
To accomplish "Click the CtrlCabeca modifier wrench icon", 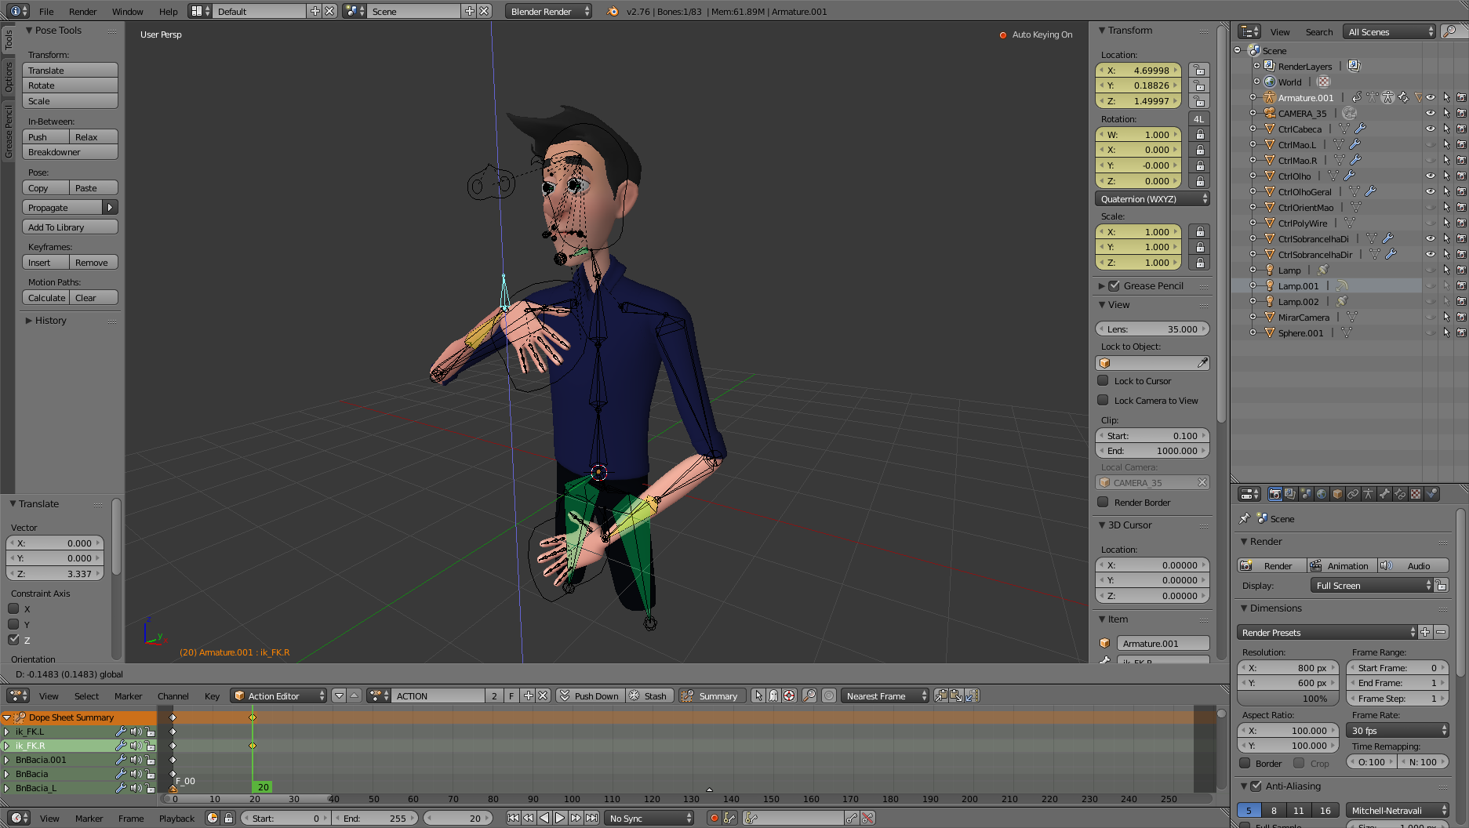I will point(1361,129).
